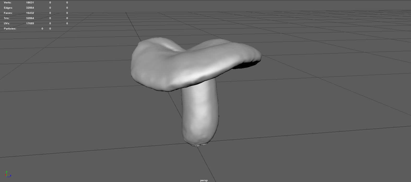Click the Faces count value 16432
The image size is (411, 182).
[x=30, y=13]
